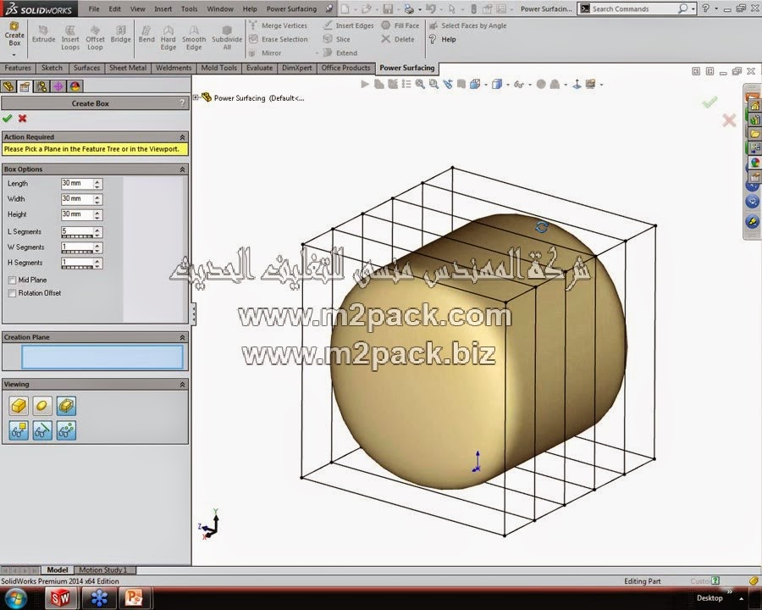
Task: Collapse the Box Options section
Action: pyautogui.click(x=182, y=169)
